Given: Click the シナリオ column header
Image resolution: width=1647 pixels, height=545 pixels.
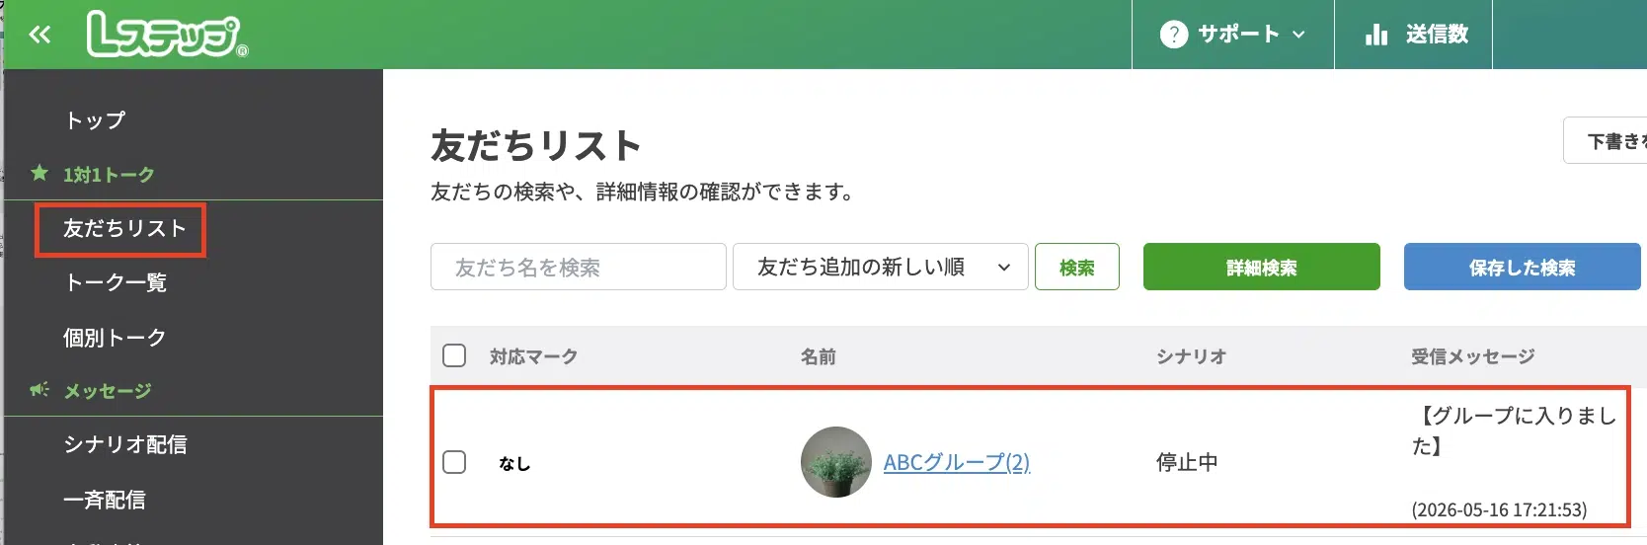Looking at the screenshot, I should [x=1192, y=356].
